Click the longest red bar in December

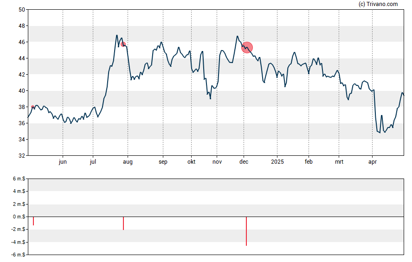click(x=246, y=231)
